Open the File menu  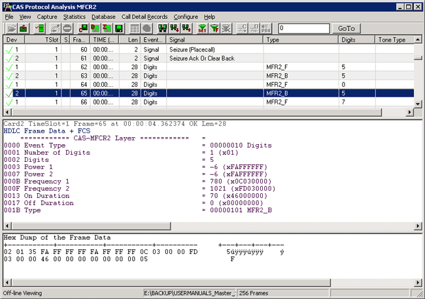9,17
